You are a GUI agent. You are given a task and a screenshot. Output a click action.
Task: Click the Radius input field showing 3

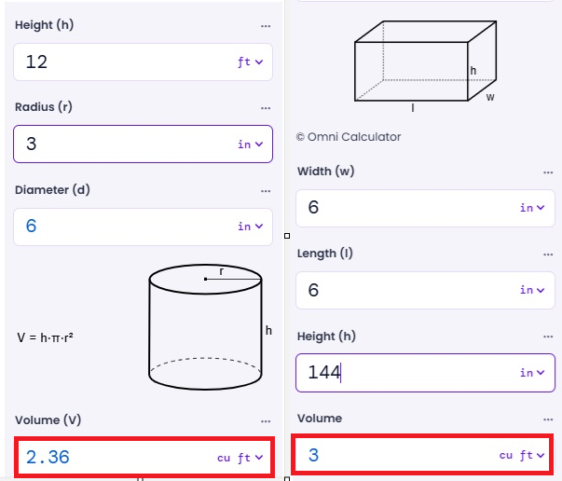[143, 144]
